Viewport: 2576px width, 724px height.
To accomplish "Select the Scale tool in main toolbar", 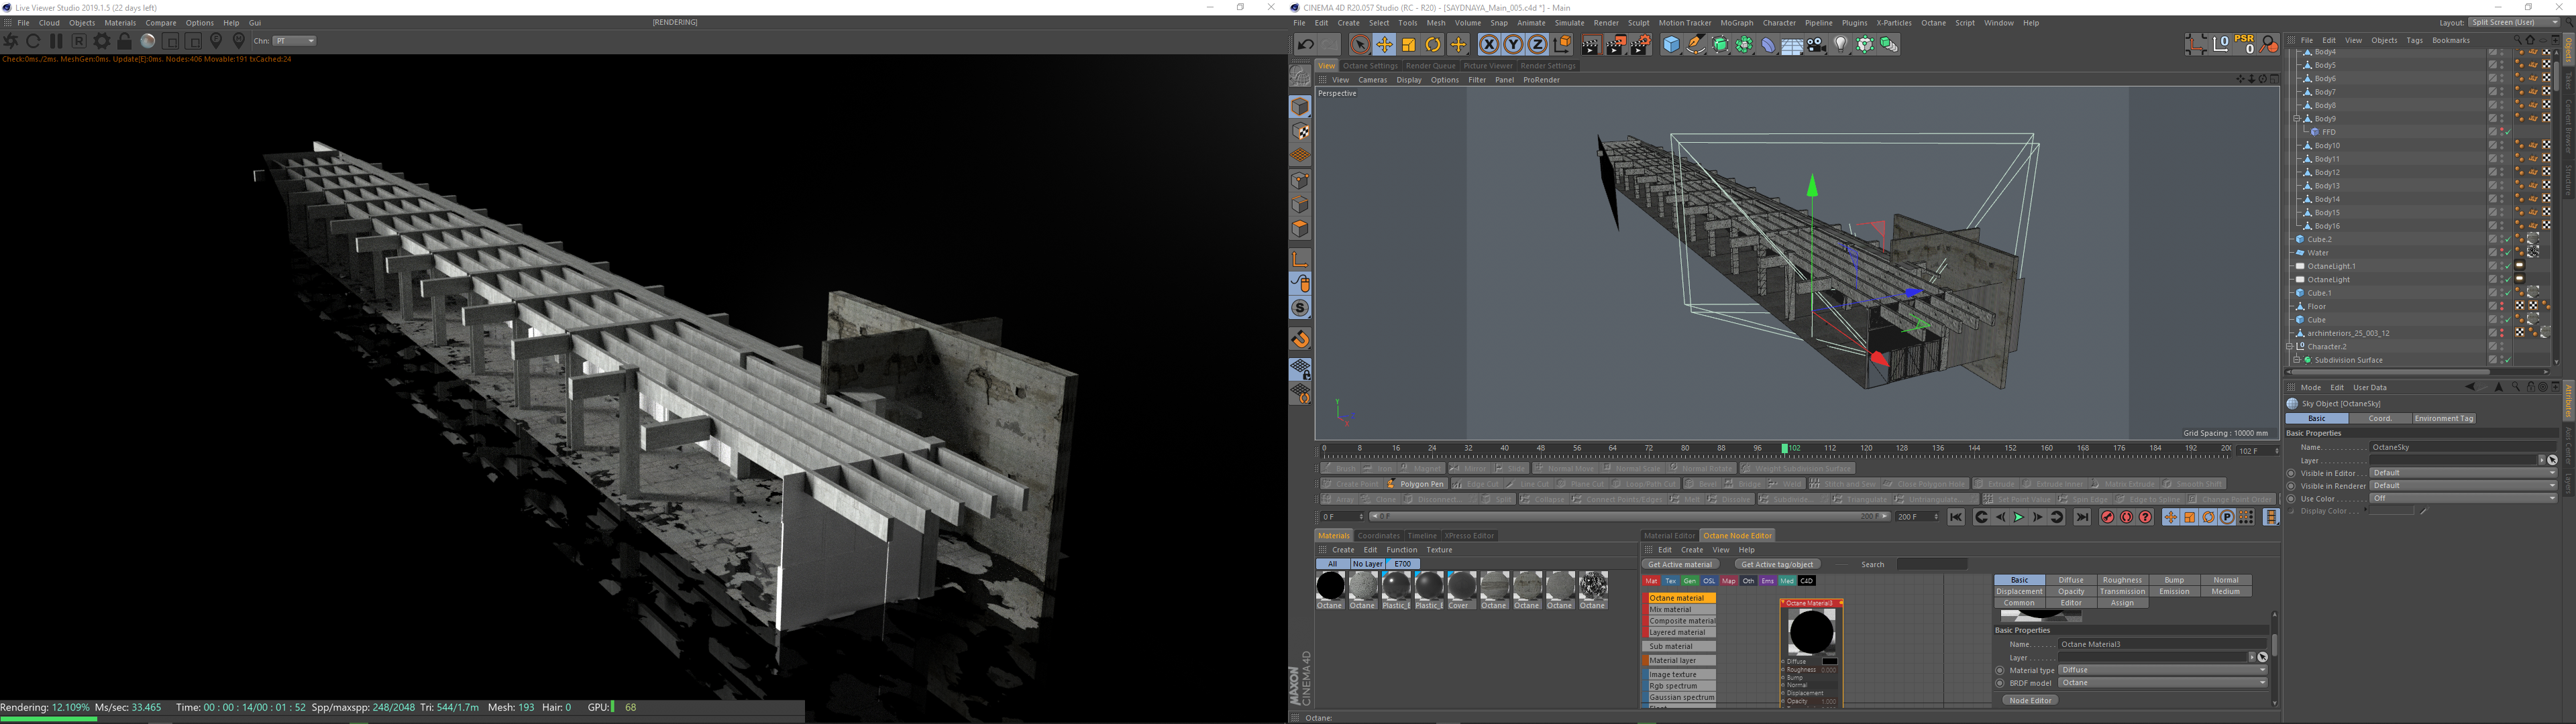I will click(x=1409, y=44).
